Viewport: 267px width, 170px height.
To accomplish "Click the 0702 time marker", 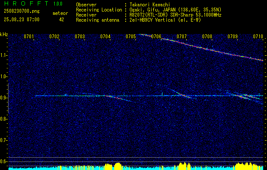I will 54,36.
